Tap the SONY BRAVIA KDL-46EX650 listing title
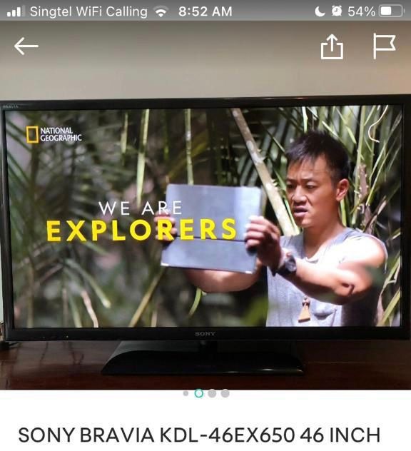Viewport: 411px width, 451px height. [x=199, y=435]
